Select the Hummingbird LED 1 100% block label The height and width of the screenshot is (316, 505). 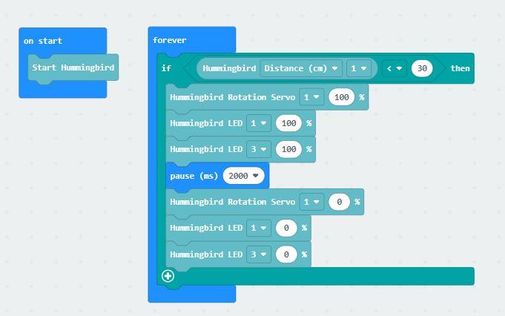[206, 123]
